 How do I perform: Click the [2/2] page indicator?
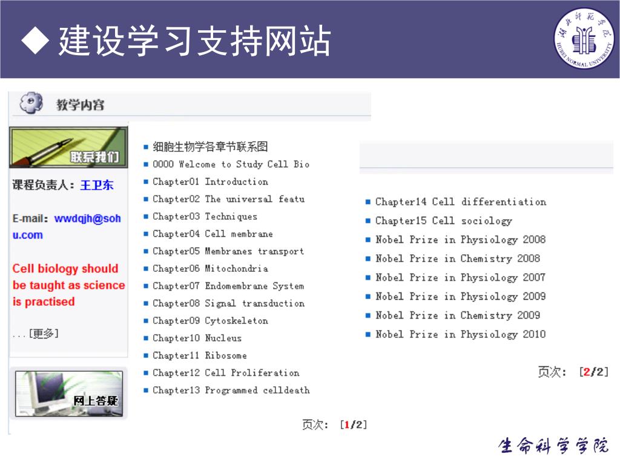click(593, 372)
